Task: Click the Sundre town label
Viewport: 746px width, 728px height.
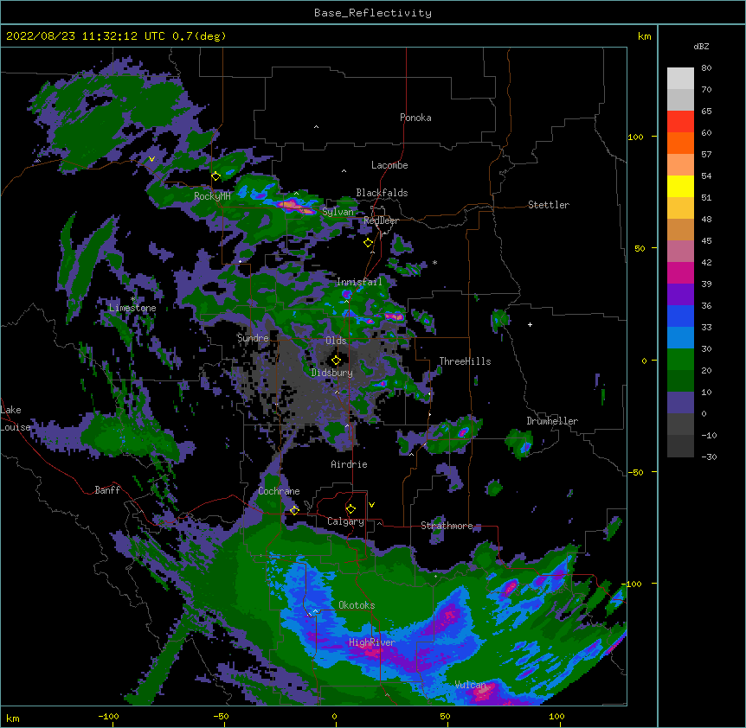Action: tap(253, 338)
